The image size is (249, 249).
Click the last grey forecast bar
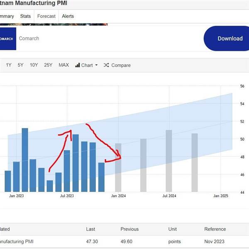tap(195, 163)
